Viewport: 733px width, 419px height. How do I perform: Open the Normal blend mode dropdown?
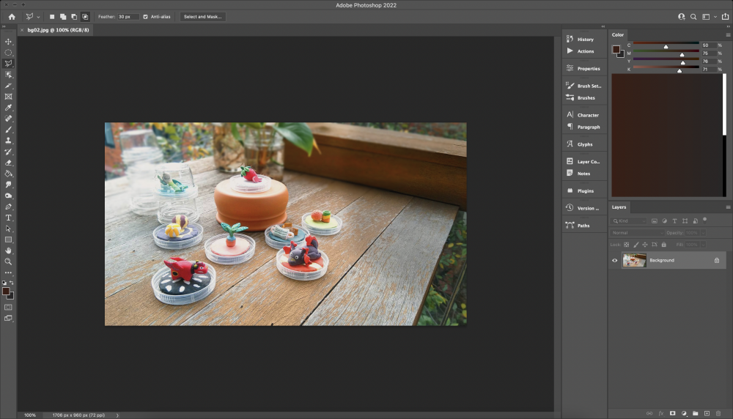638,233
